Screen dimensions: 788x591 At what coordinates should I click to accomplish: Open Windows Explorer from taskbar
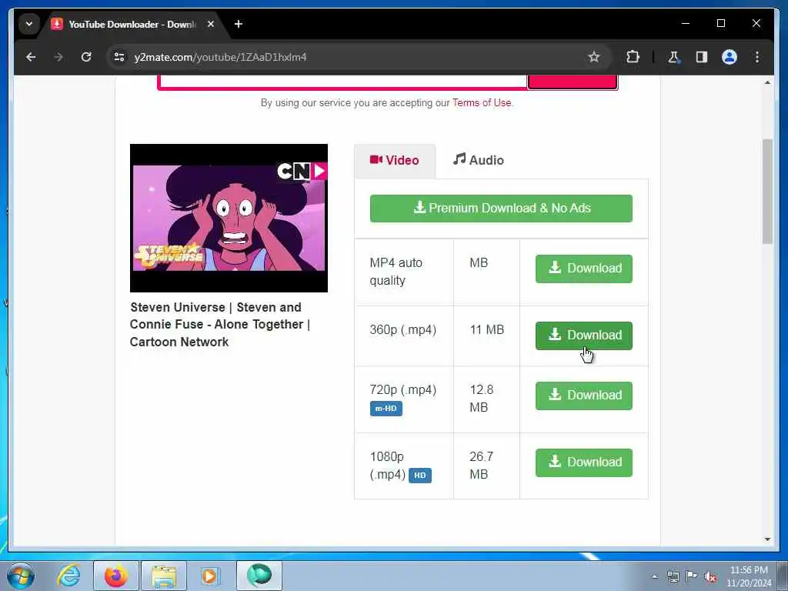pos(164,576)
